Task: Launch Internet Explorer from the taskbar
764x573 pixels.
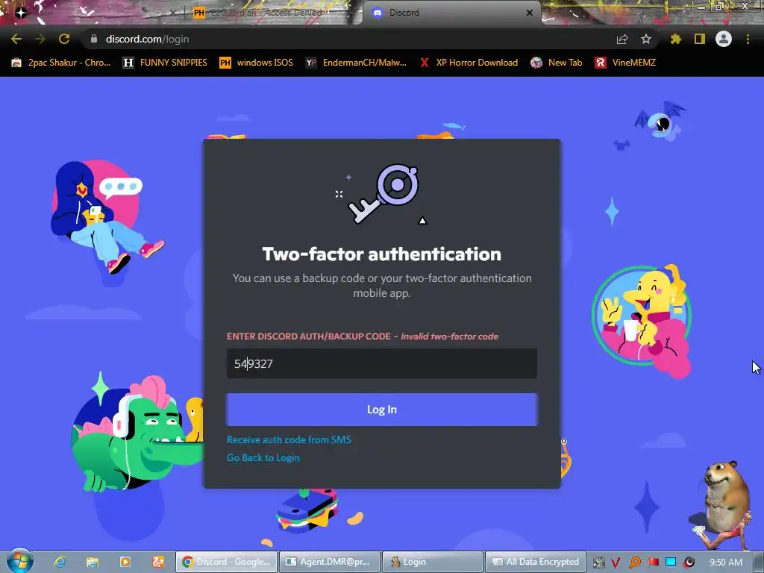Action: click(60, 562)
